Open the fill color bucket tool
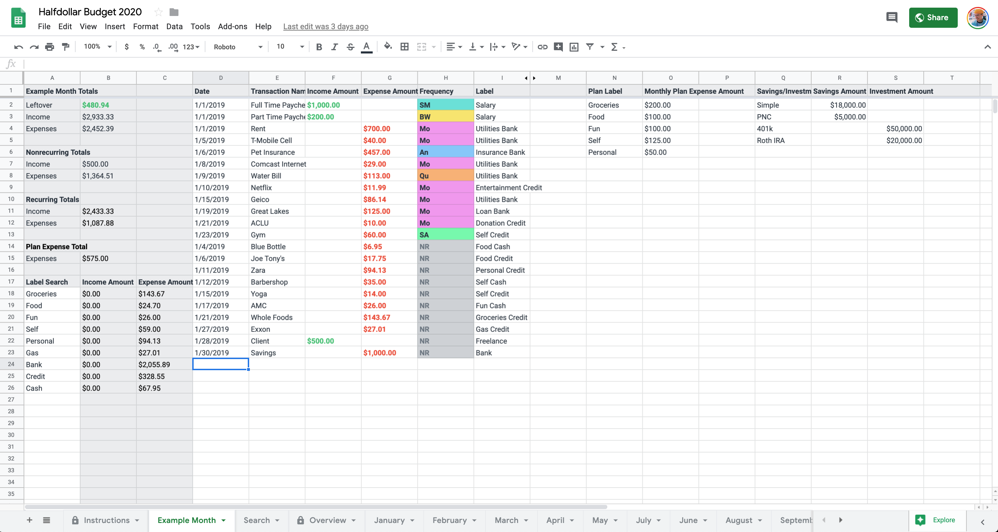Viewport: 998px width, 532px height. pos(387,47)
